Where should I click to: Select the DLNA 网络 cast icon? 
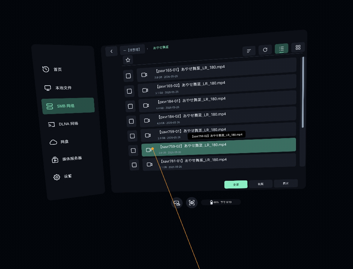click(x=51, y=124)
